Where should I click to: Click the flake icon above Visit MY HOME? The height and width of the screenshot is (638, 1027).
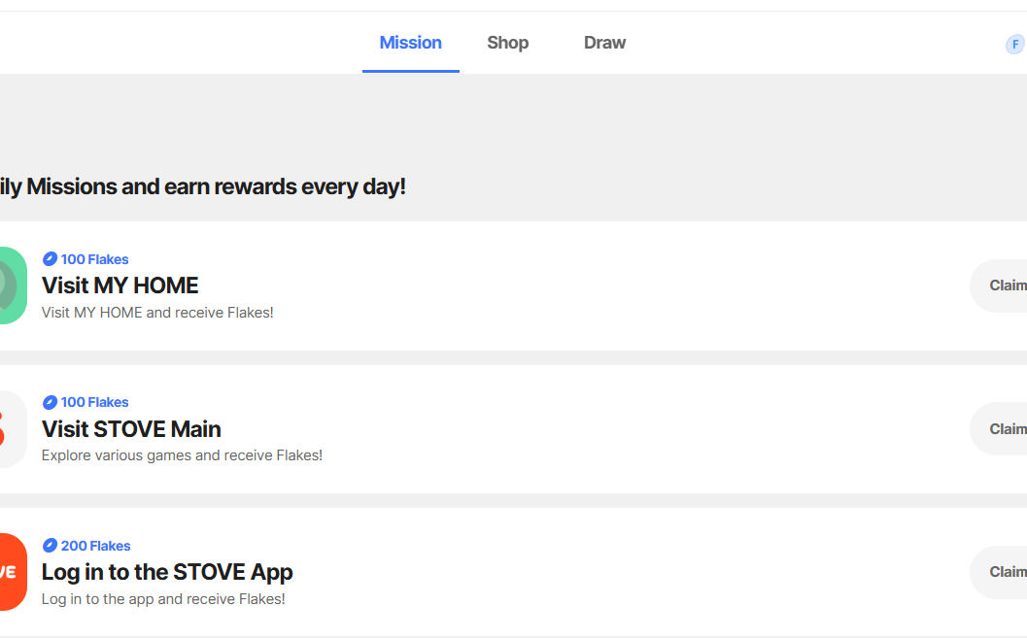tap(50, 259)
